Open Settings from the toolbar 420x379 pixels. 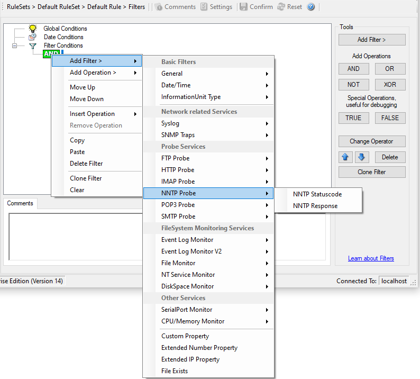tap(205, 7)
